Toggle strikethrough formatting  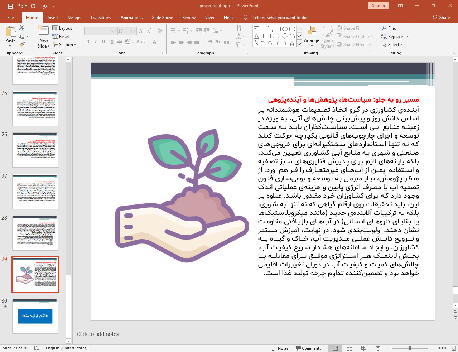pyautogui.click(x=119, y=42)
